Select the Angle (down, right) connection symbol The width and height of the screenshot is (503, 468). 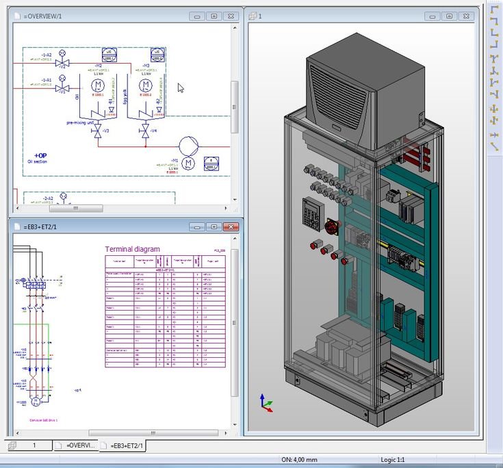coord(493,10)
